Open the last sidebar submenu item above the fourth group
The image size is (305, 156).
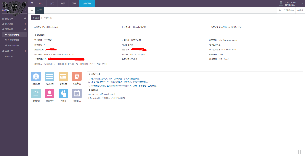pyautogui.click(x=13, y=45)
